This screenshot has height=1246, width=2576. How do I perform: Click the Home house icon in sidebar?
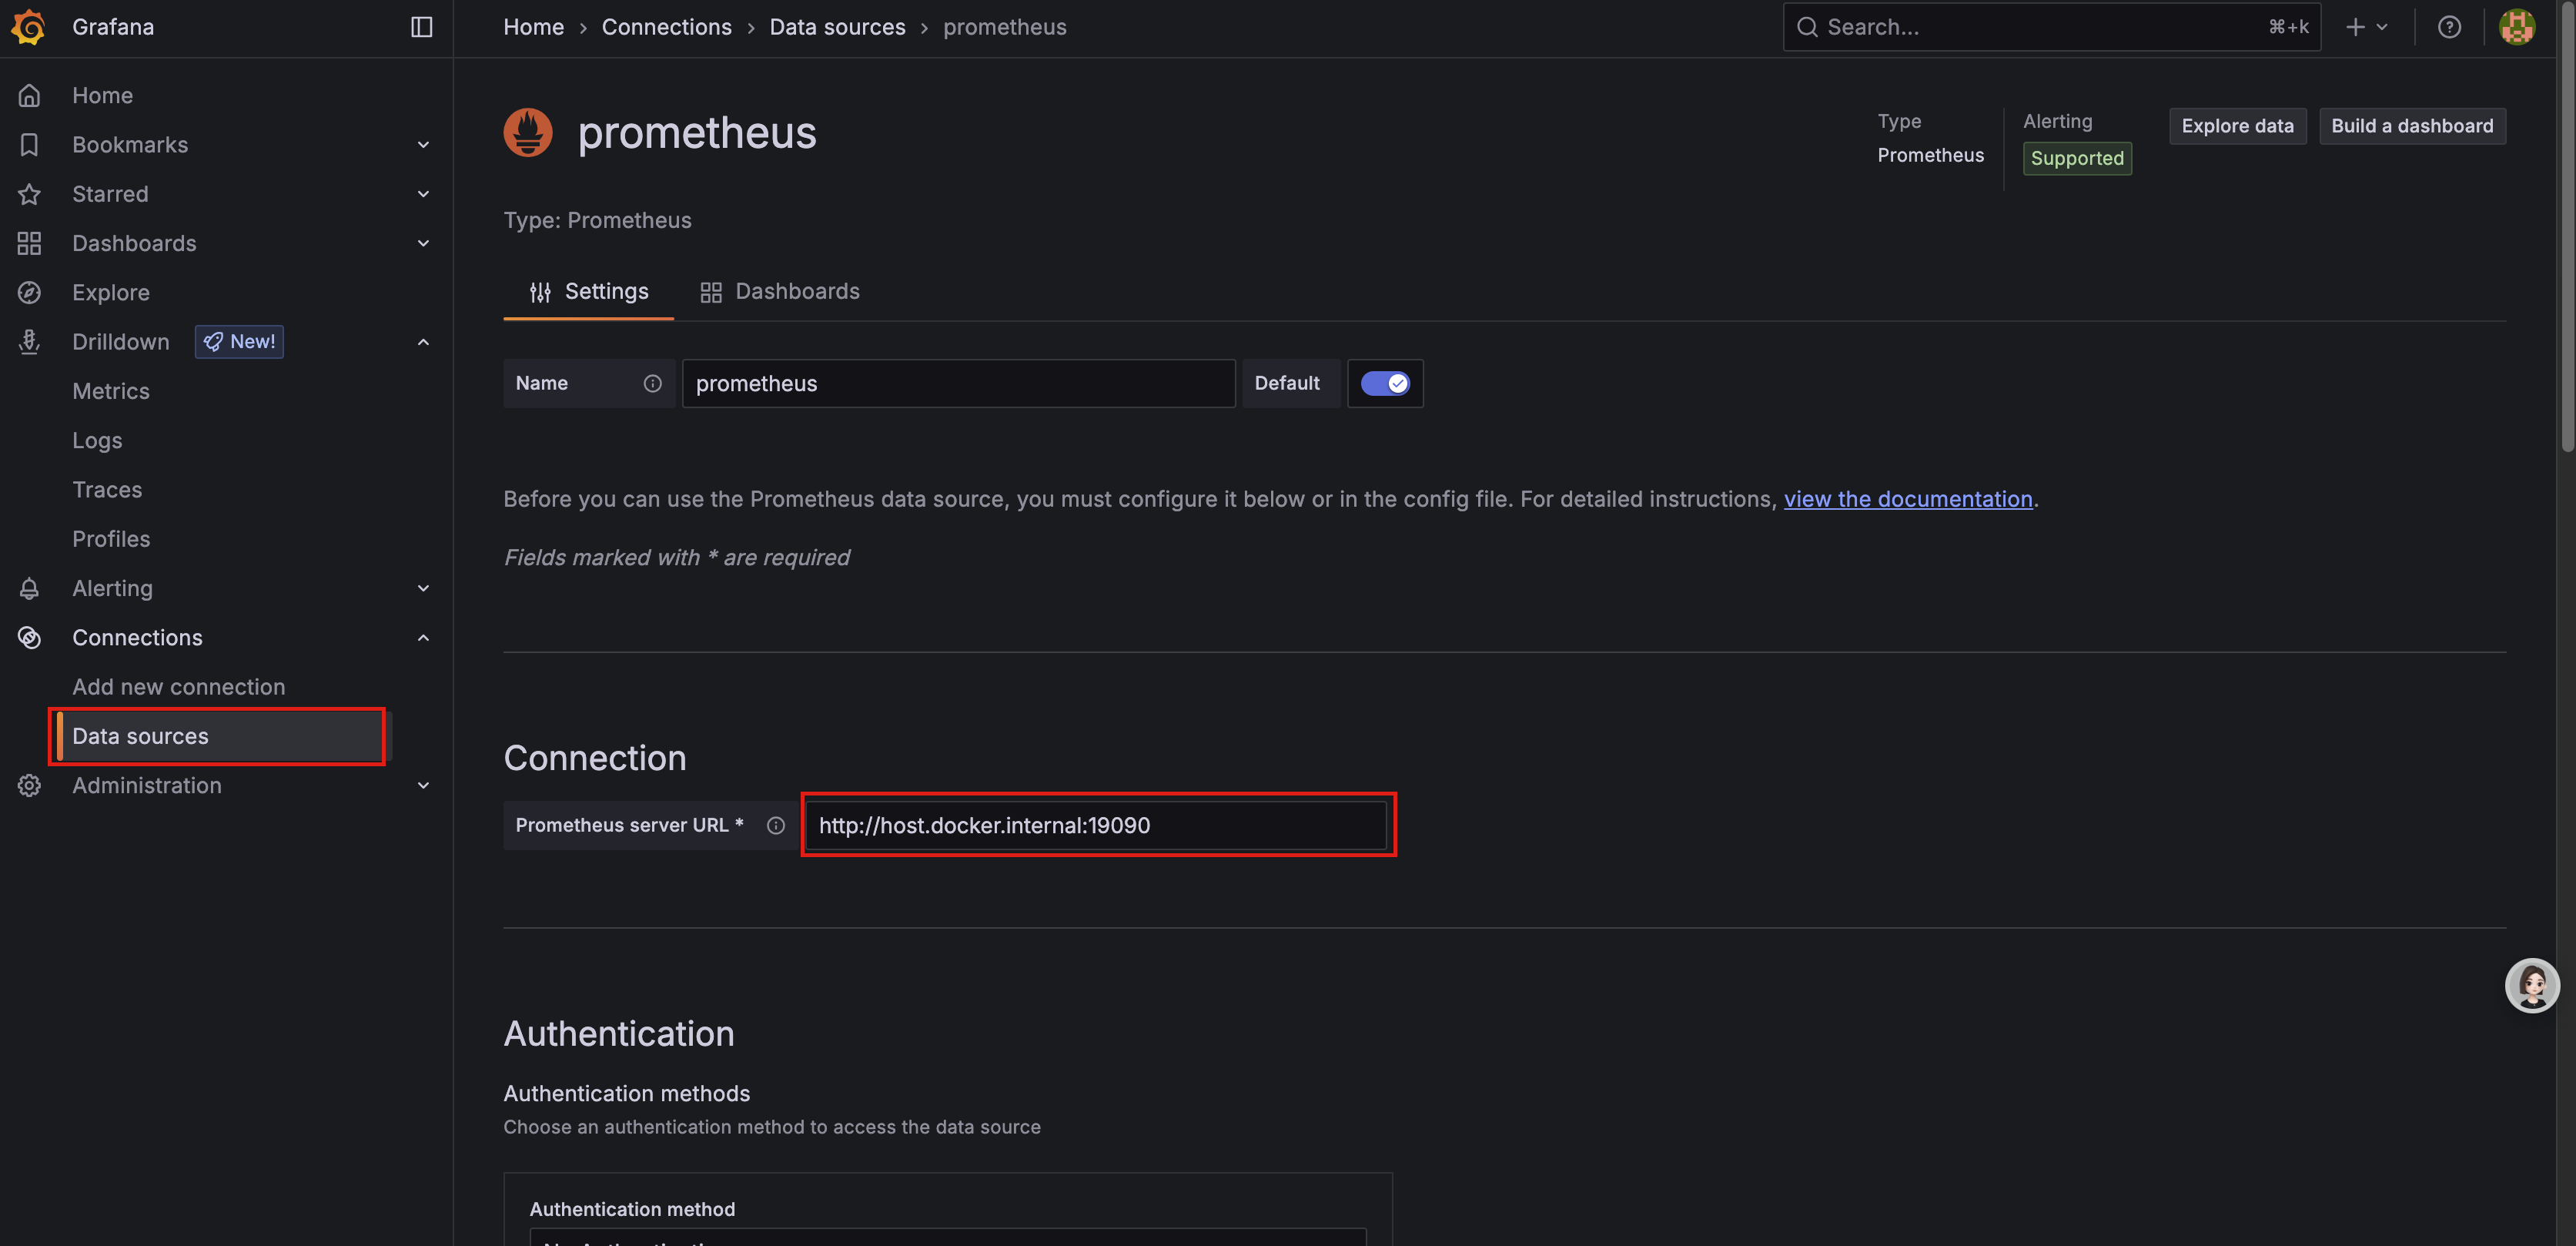[30, 95]
